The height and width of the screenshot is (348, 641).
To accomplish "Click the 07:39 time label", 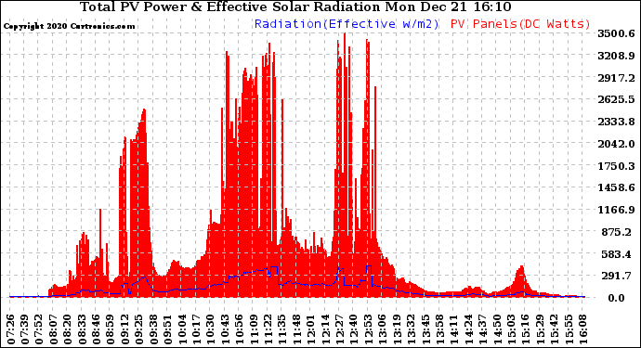I will point(24,329).
